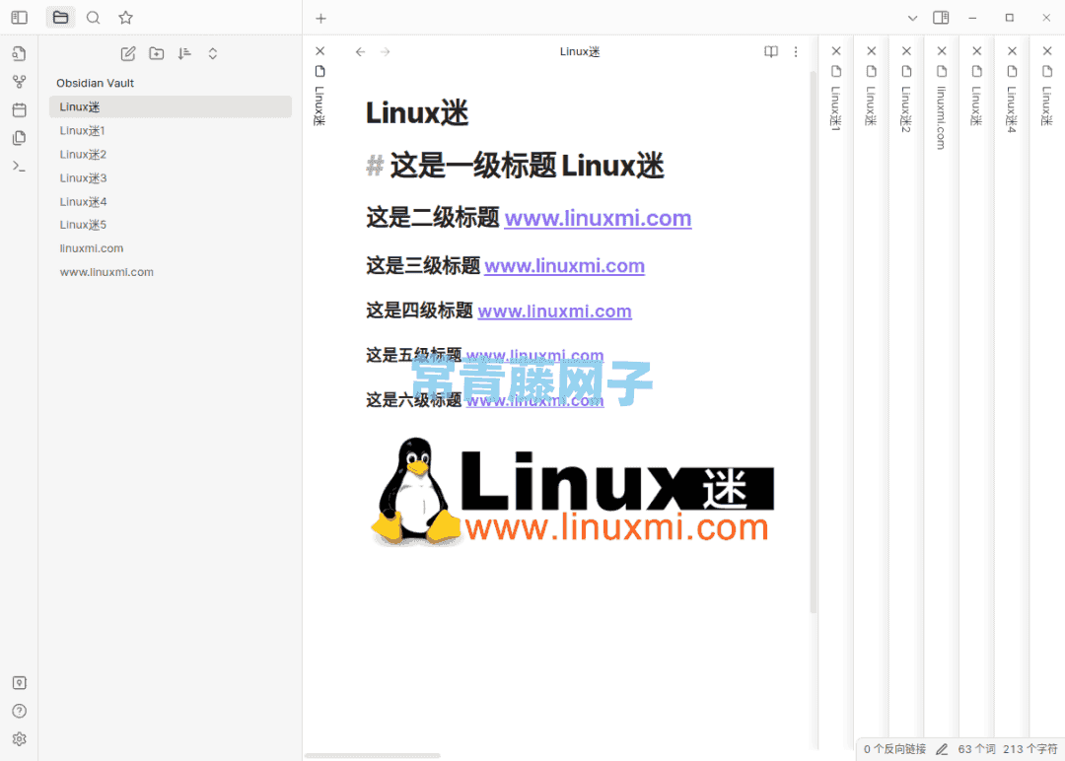Switch to reading view book icon
The width and height of the screenshot is (1065, 761).
[771, 51]
